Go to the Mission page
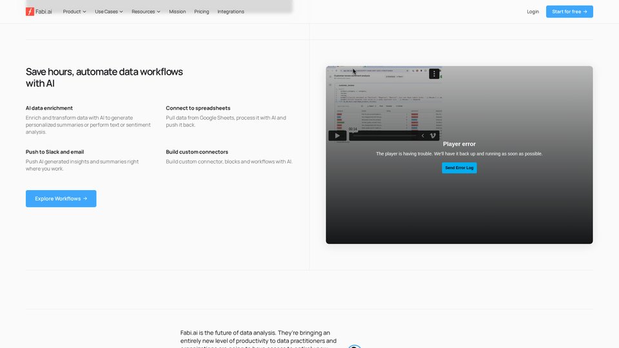619x348 pixels. point(177,12)
